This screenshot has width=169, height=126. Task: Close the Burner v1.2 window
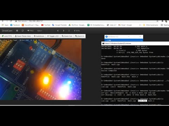140,37
